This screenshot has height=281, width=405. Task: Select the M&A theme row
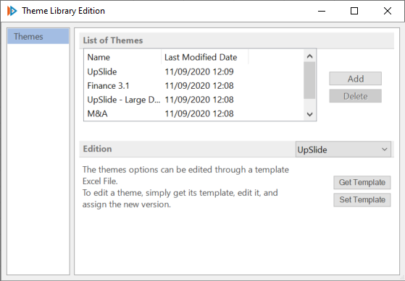click(x=194, y=113)
